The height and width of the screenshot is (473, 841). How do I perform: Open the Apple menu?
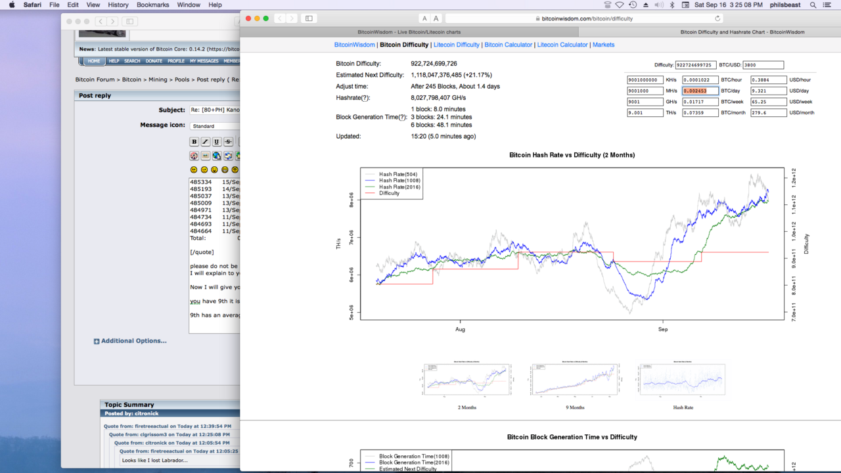pos(12,5)
